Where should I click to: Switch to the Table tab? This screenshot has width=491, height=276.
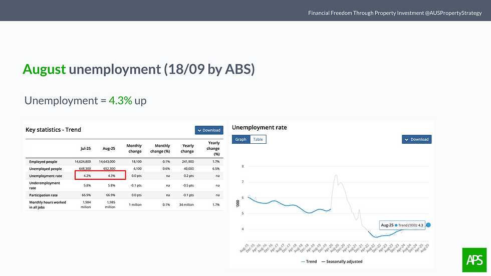coord(258,139)
